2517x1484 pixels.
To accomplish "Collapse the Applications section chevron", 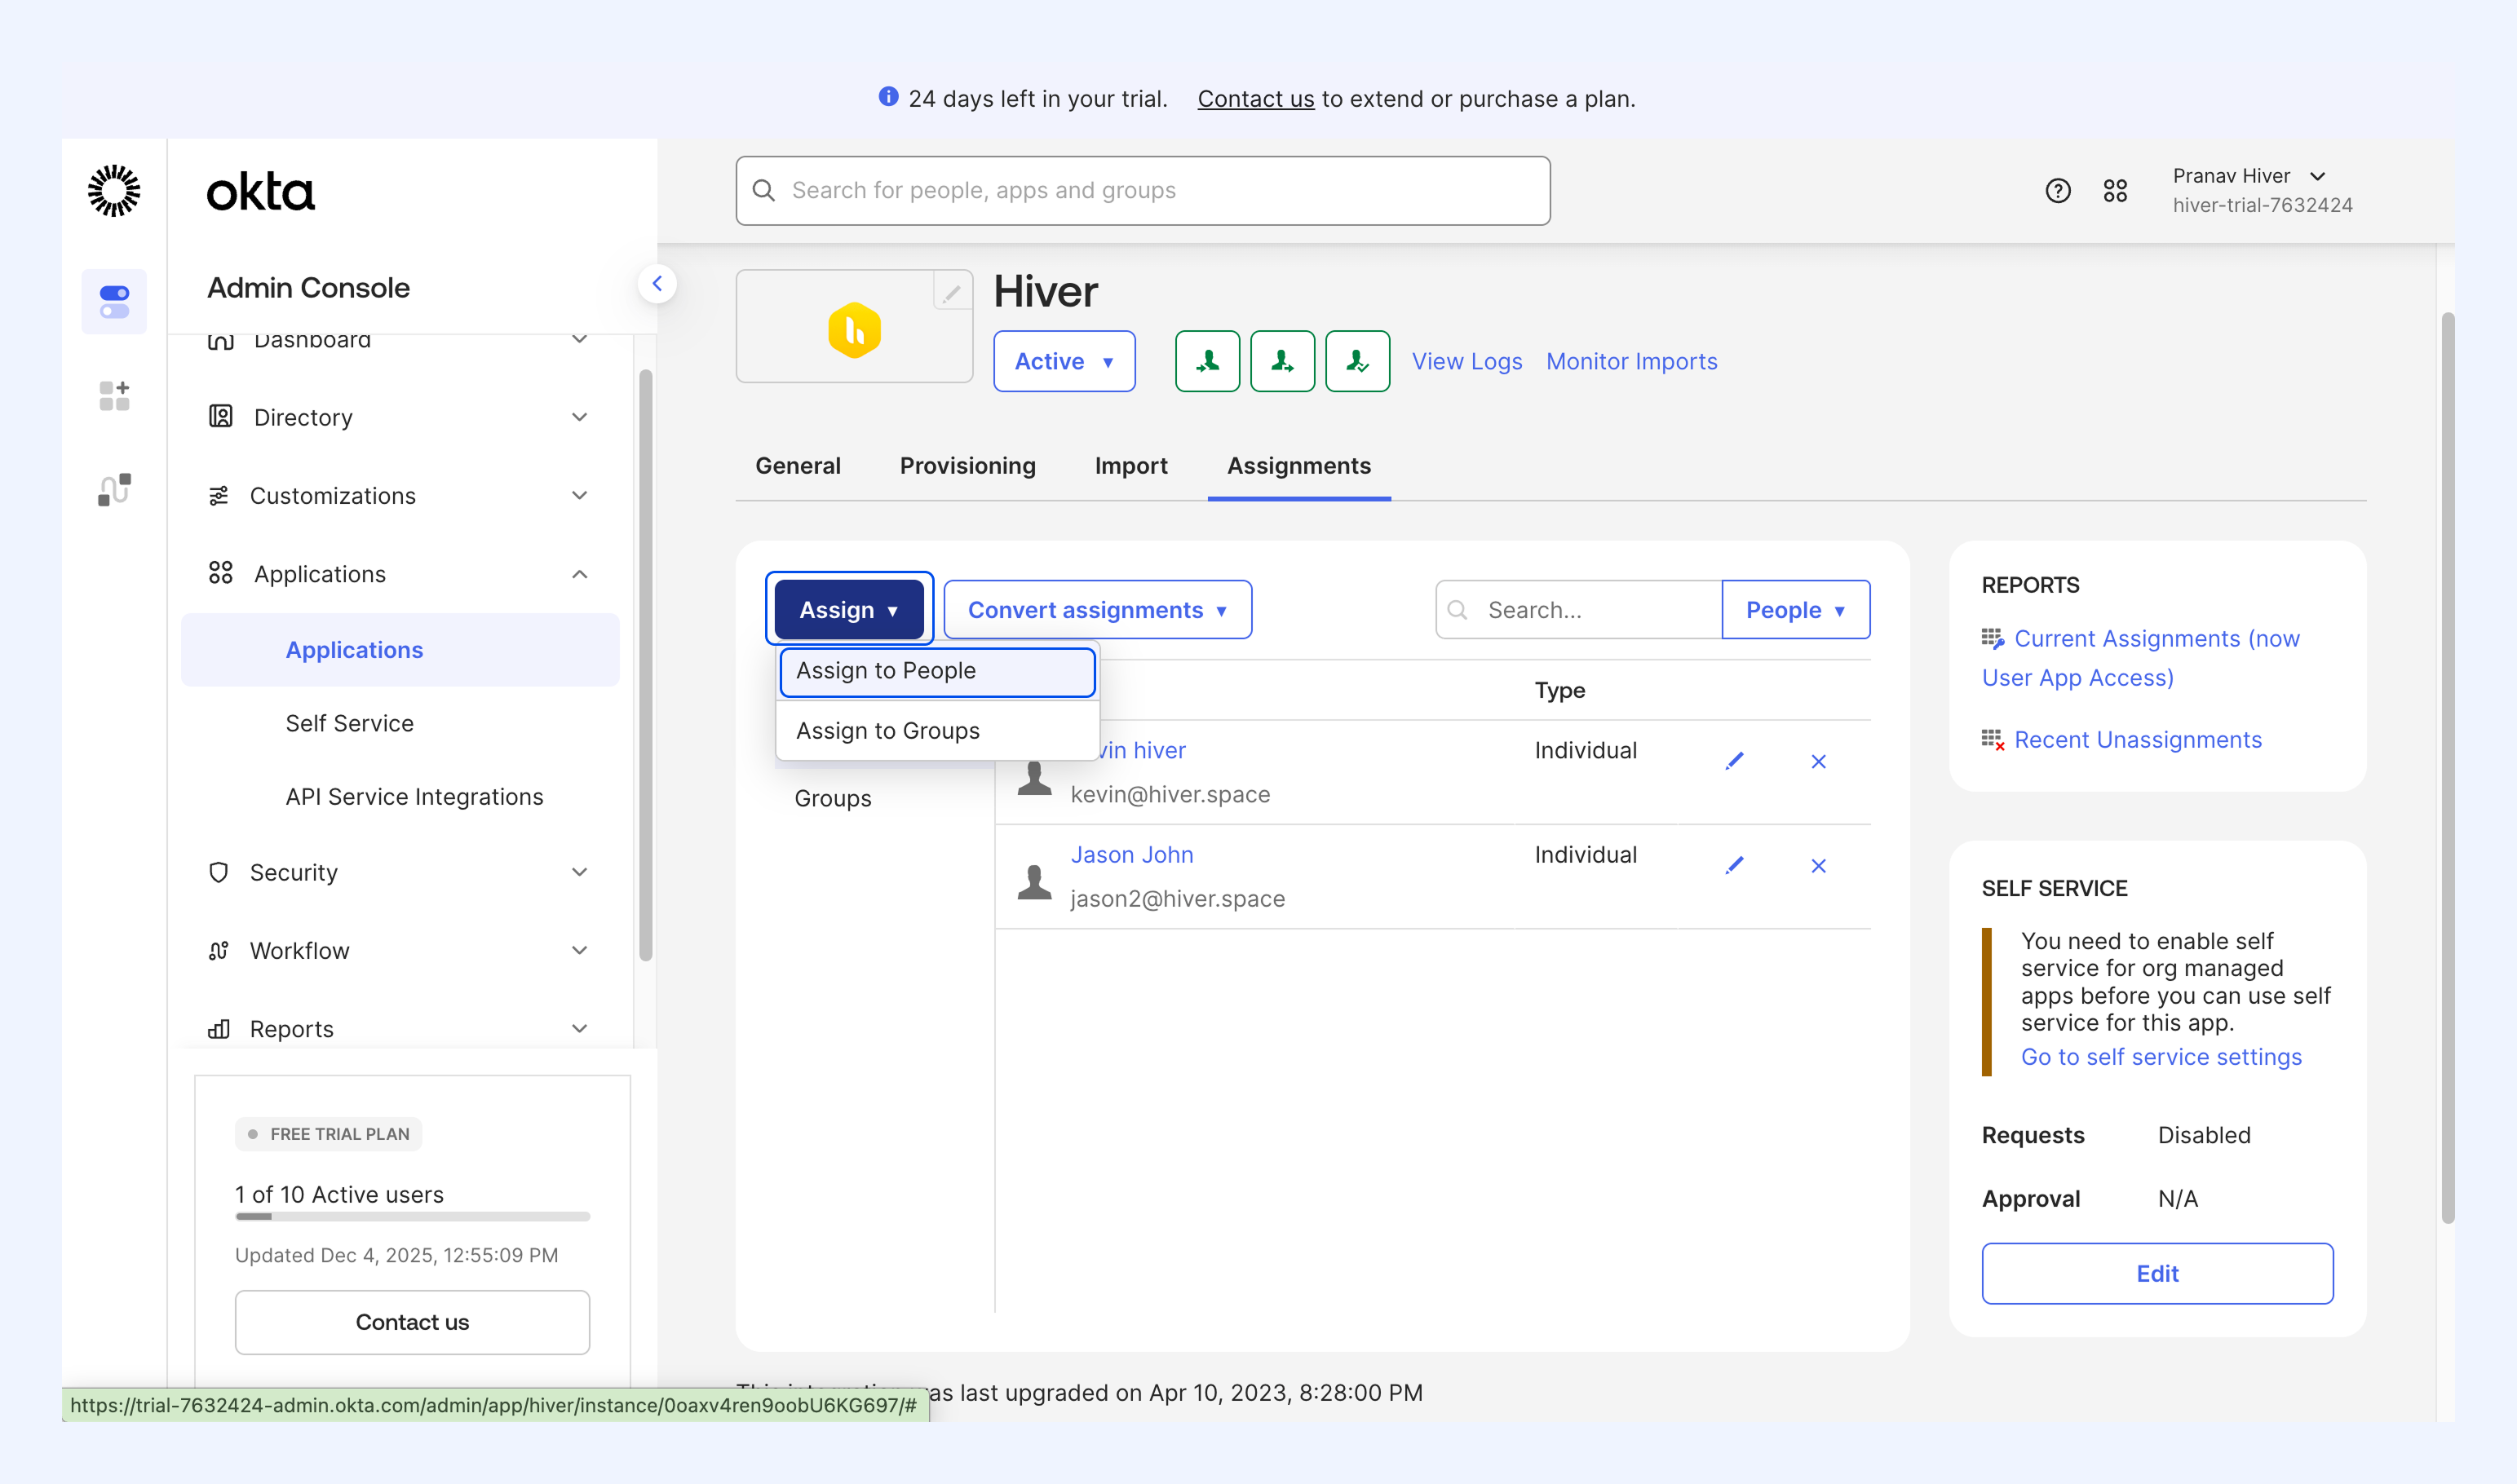I will point(579,573).
